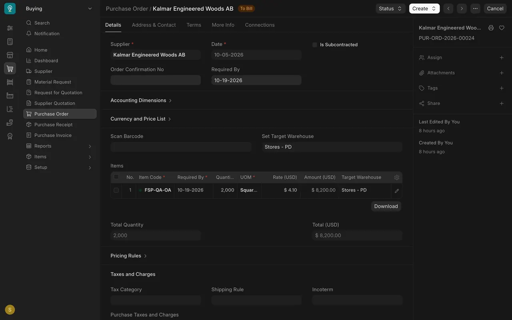
Task: Expand the Reports sidebar group
Action: coord(60,146)
